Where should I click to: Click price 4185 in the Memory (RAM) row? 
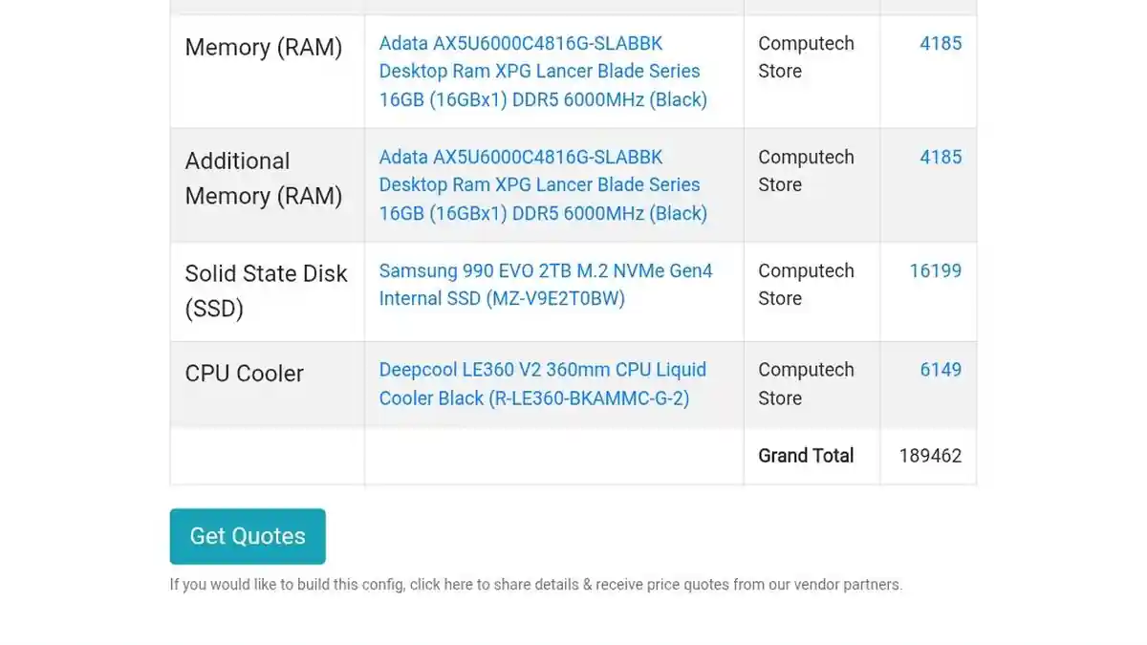(941, 43)
